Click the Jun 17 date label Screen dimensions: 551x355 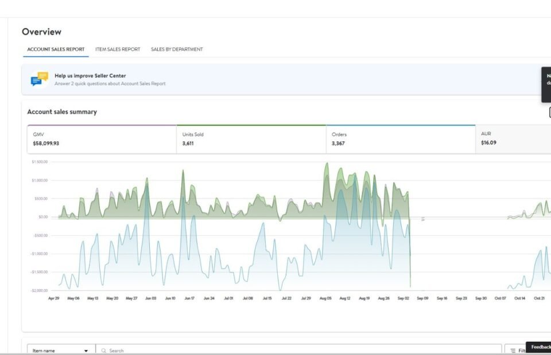[x=189, y=298]
